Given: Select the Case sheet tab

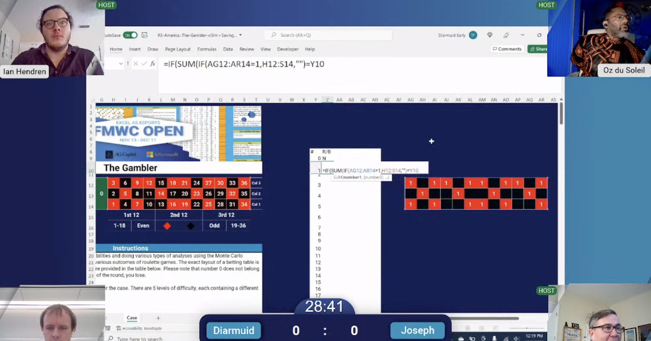Looking at the screenshot, I should click(x=132, y=318).
